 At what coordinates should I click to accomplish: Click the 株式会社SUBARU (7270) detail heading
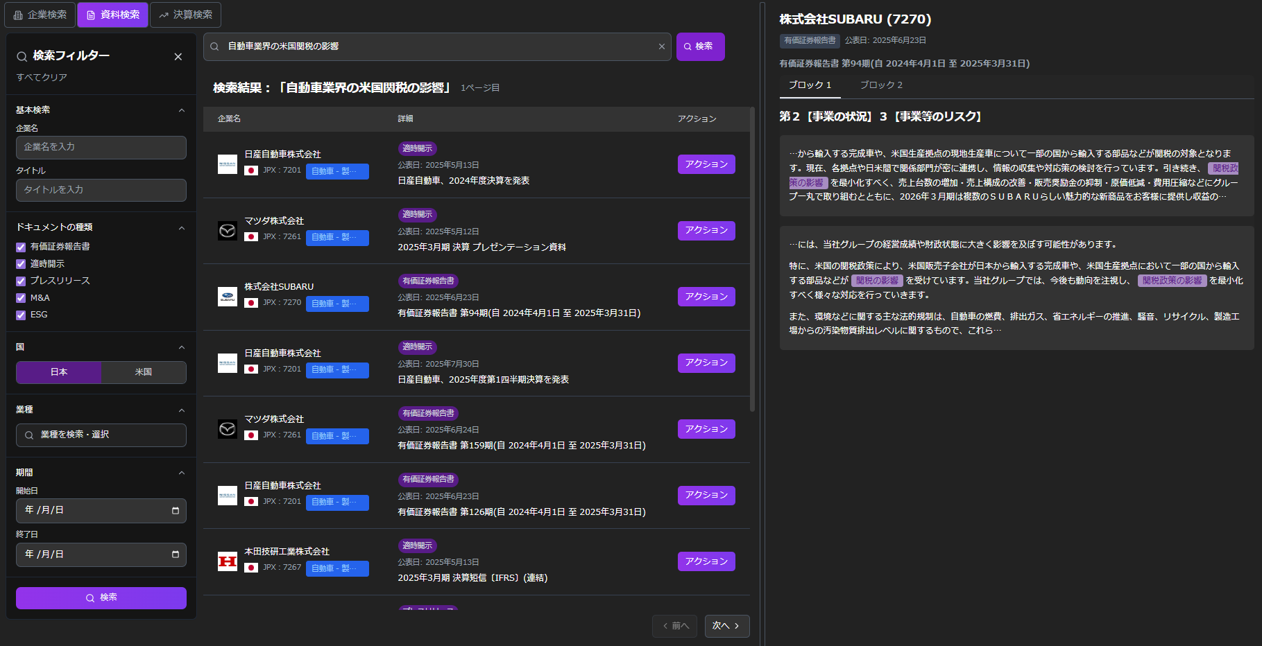(x=855, y=19)
